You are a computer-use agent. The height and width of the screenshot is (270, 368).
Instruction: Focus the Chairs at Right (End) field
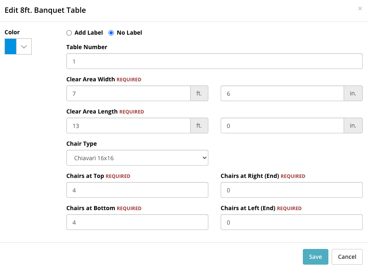(292, 190)
